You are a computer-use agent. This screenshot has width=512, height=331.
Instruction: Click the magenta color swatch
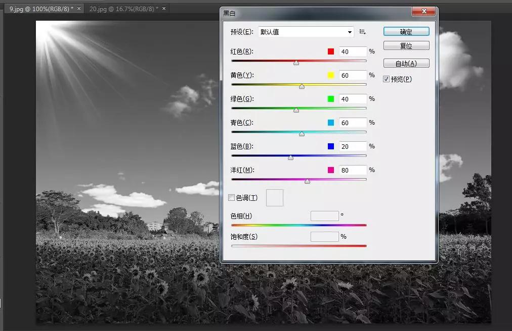pos(331,170)
